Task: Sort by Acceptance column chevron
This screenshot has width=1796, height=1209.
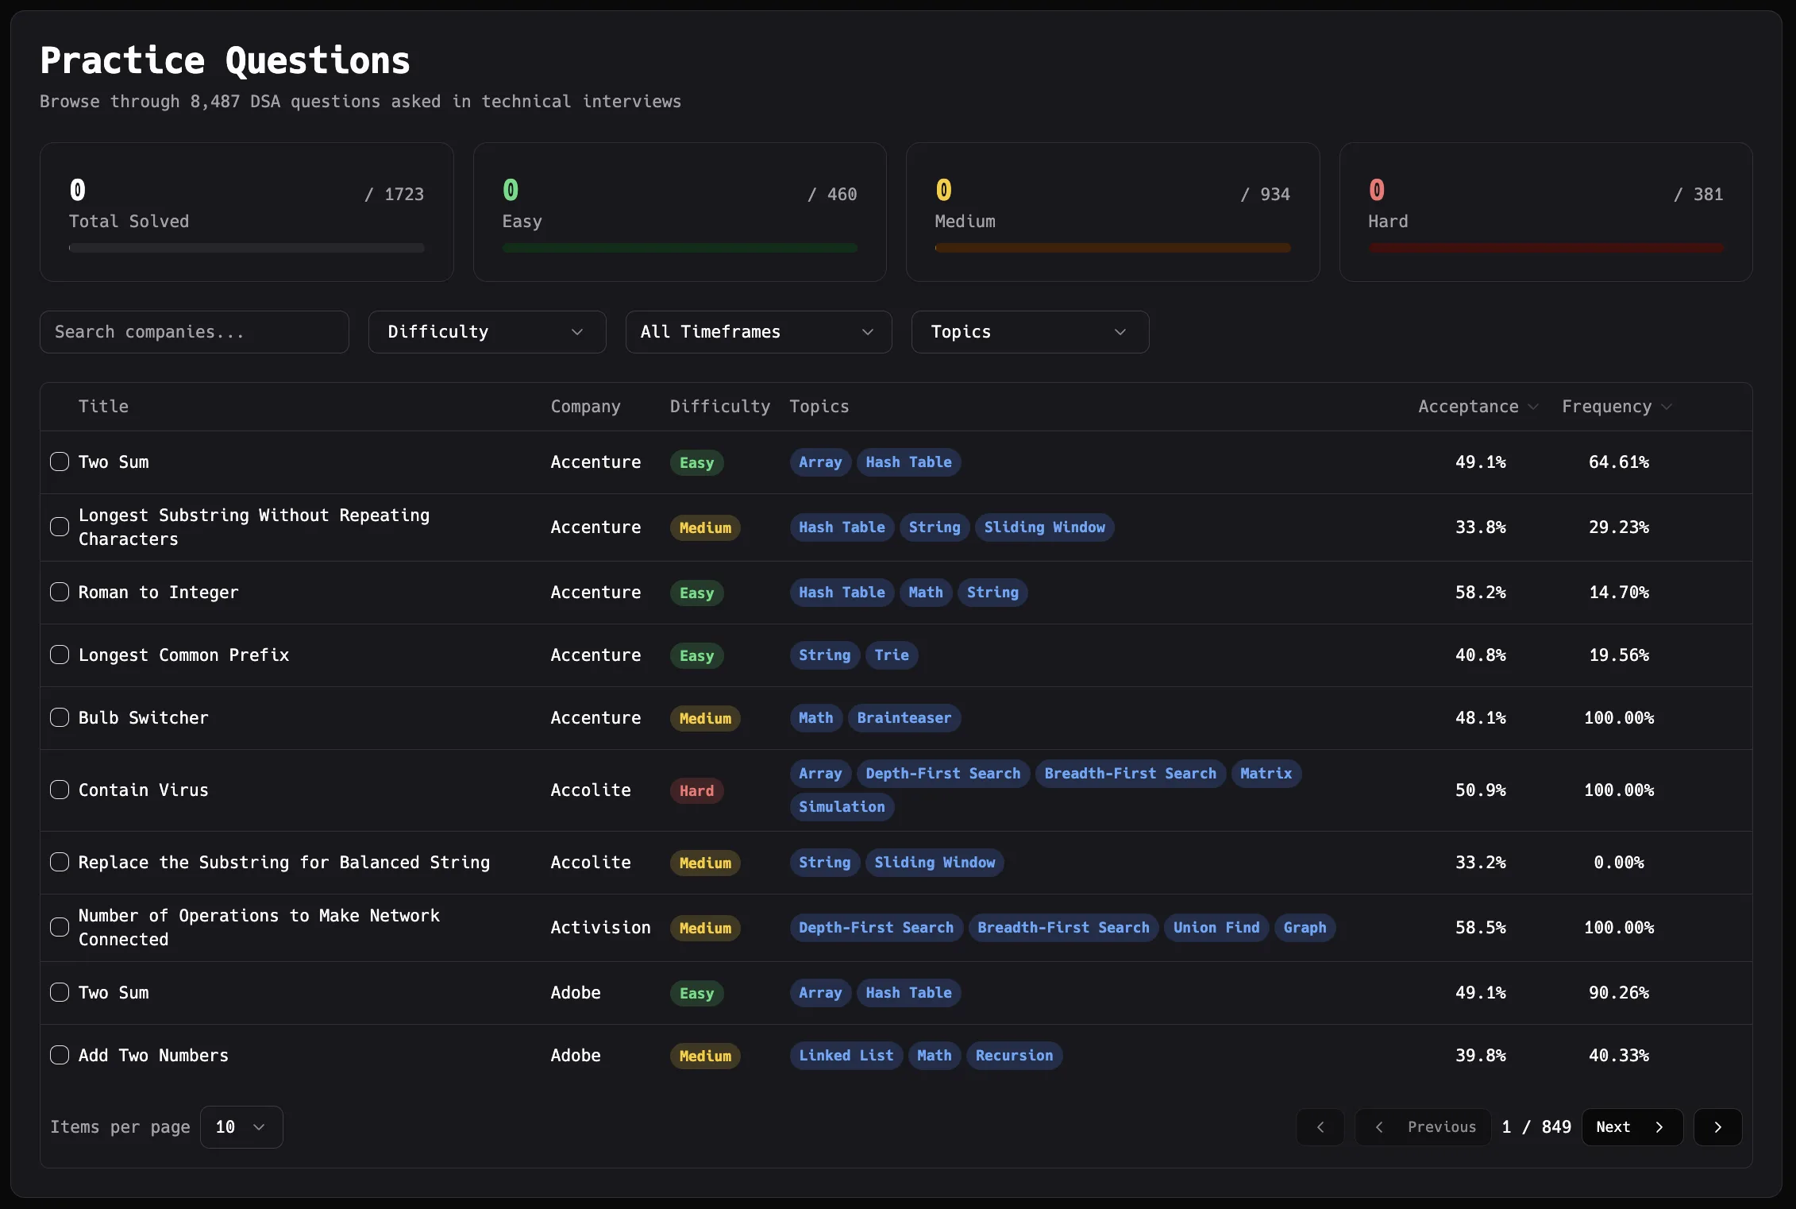Action: click(x=1533, y=407)
